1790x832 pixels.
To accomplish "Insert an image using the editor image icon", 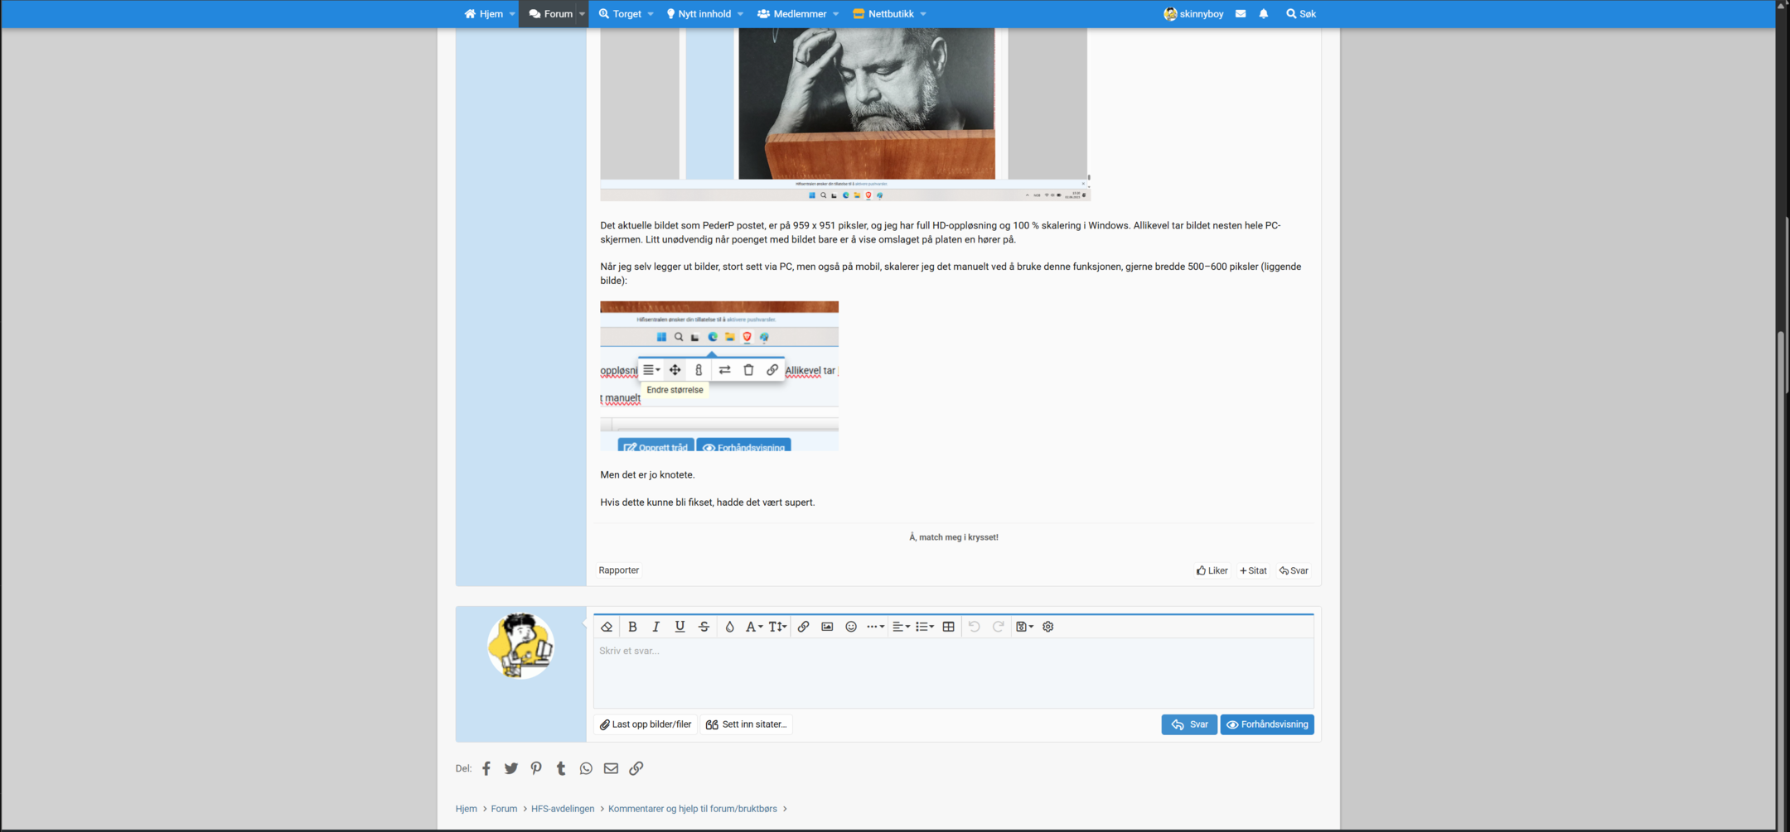I will point(827,627).
